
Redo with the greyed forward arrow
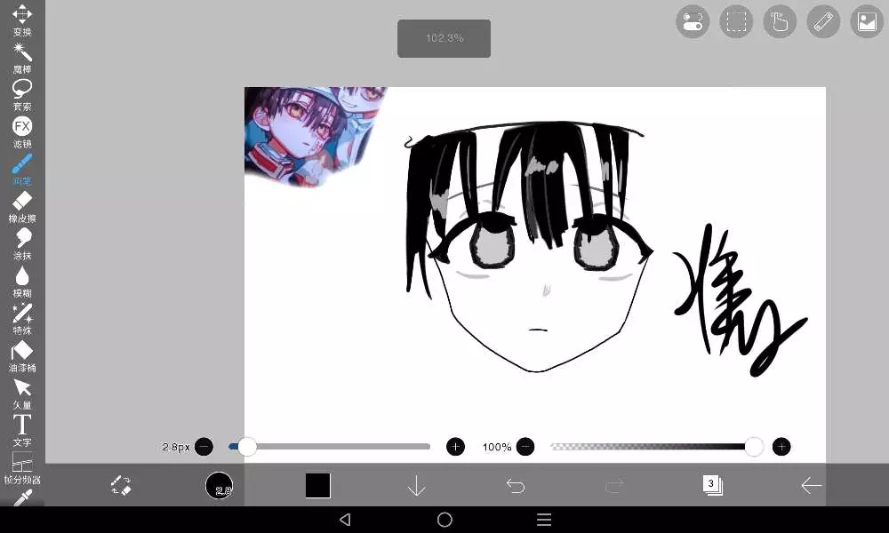[x=614, y=485]
